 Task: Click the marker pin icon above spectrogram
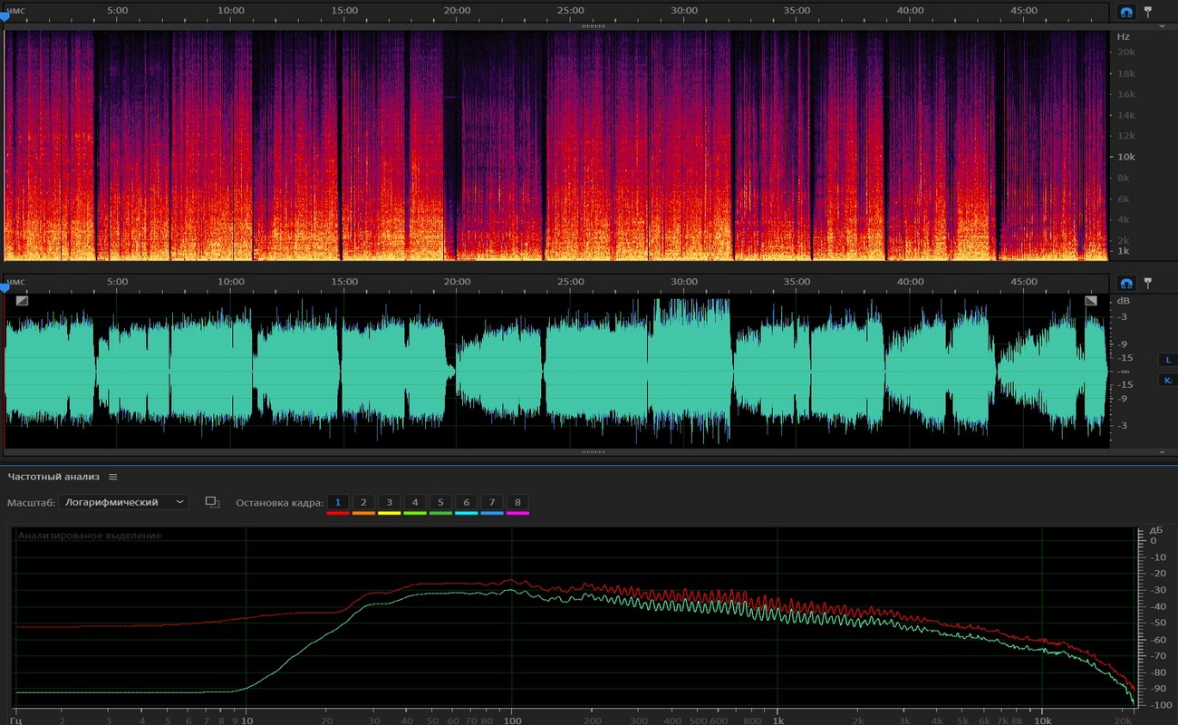[1148, 14]
